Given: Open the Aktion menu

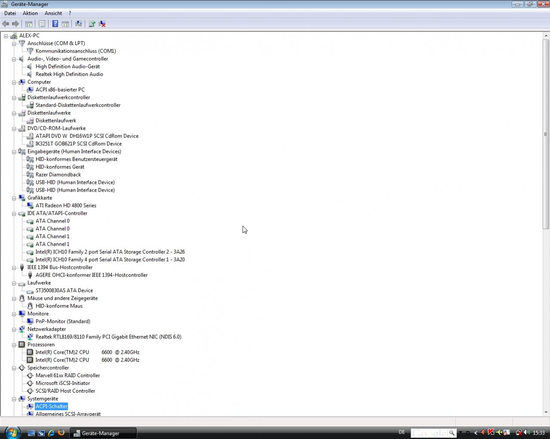Looking at the screenshot, I should coord(30,13).
